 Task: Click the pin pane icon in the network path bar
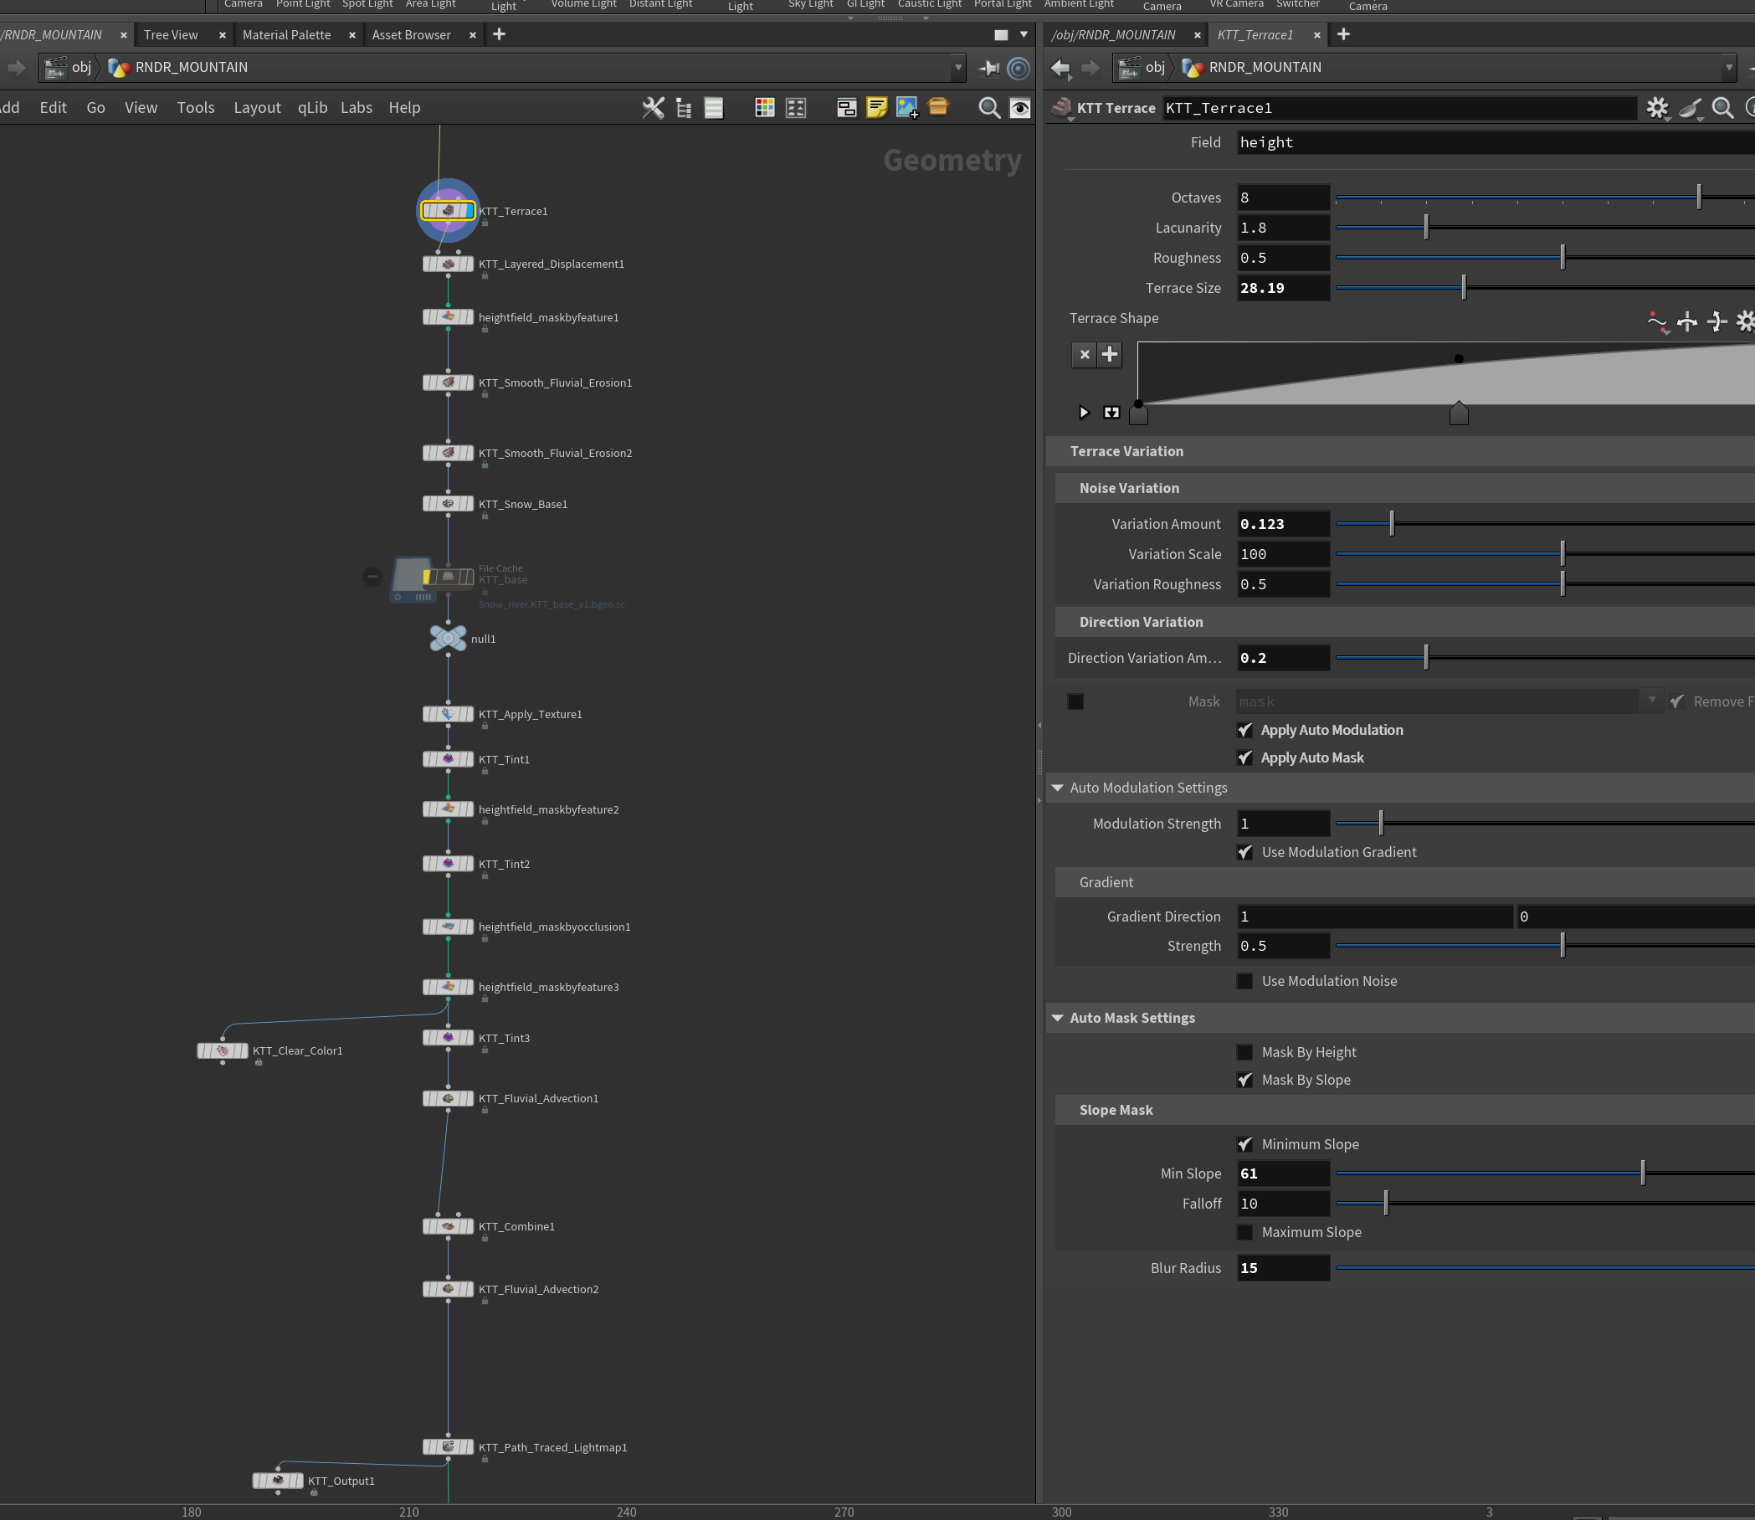tap(989, 68)
